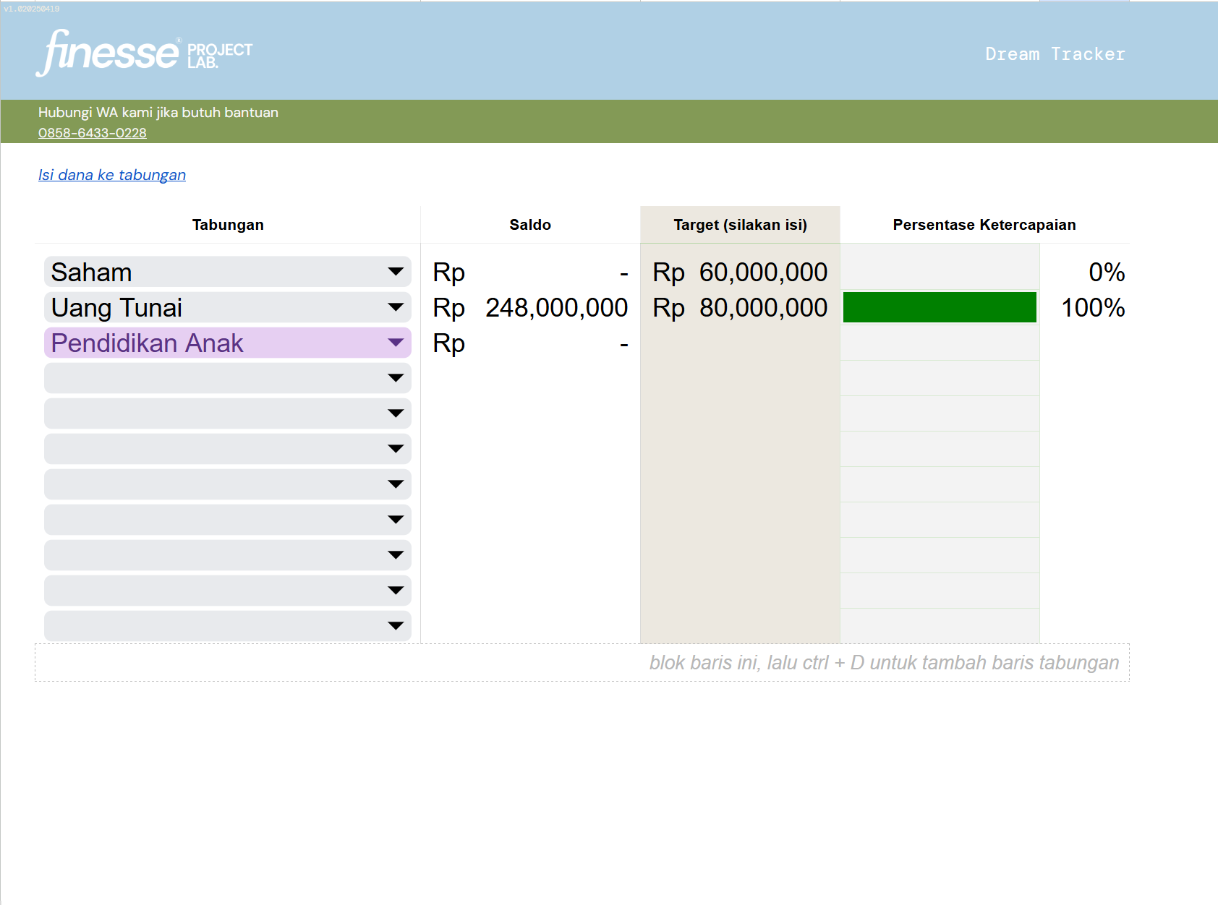This screenshot has width=1218, height=905.
Task: Click the Tabungan column header
Action: [228, 225]
